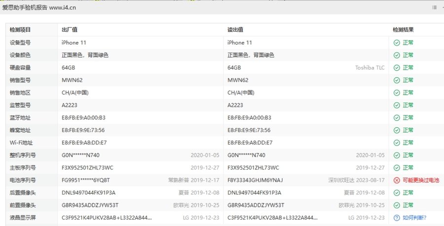Screen dimensions: 444x226
Task: Click factory color value 正面黑色，背面绿色
Action: (x=85, y=56)
